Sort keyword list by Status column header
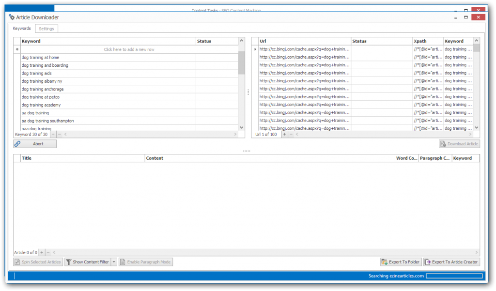Viewport: 496px width, 291px height. tap(217, 41)
